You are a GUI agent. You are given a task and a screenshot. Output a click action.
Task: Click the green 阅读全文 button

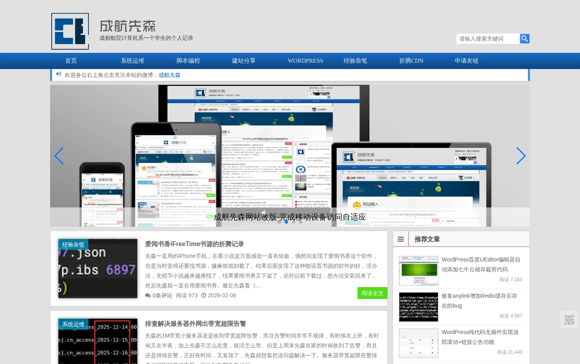click(x=372, y=293)
